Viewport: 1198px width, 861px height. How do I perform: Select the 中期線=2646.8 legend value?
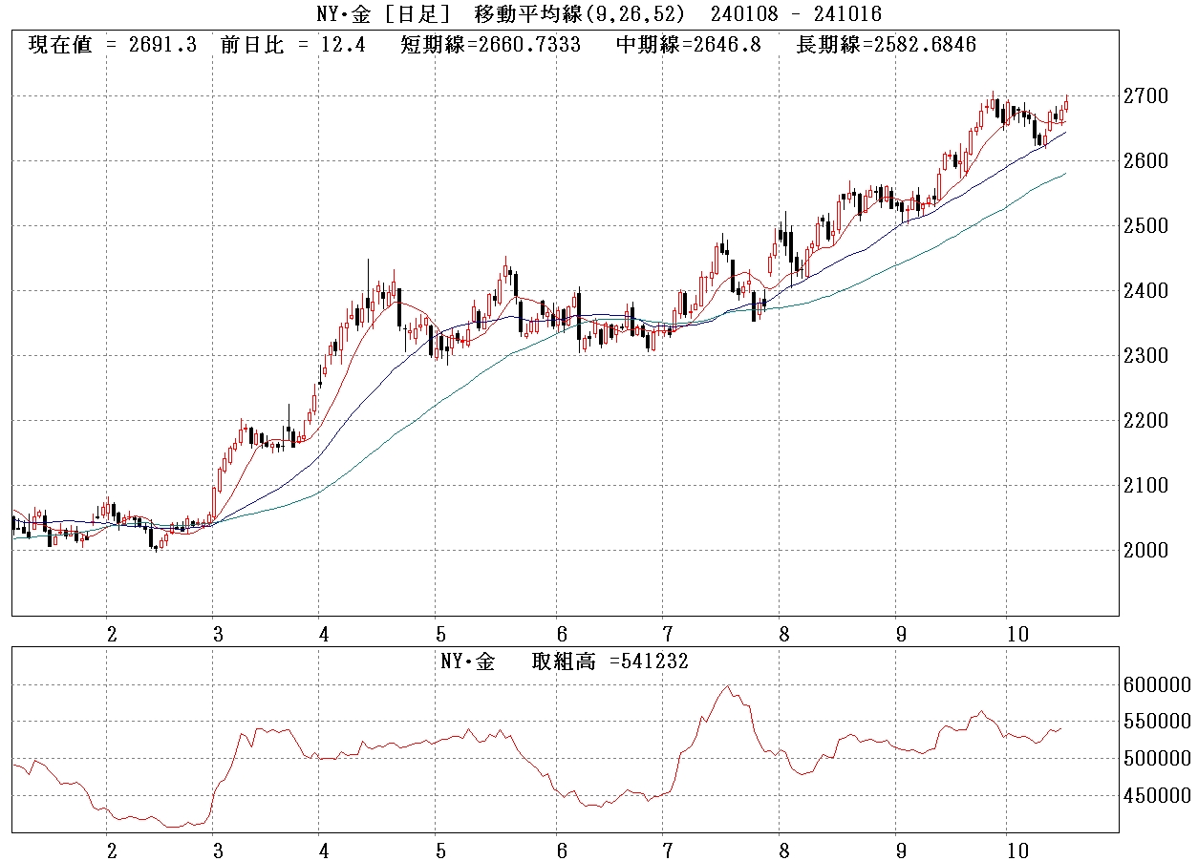point(688,45)
